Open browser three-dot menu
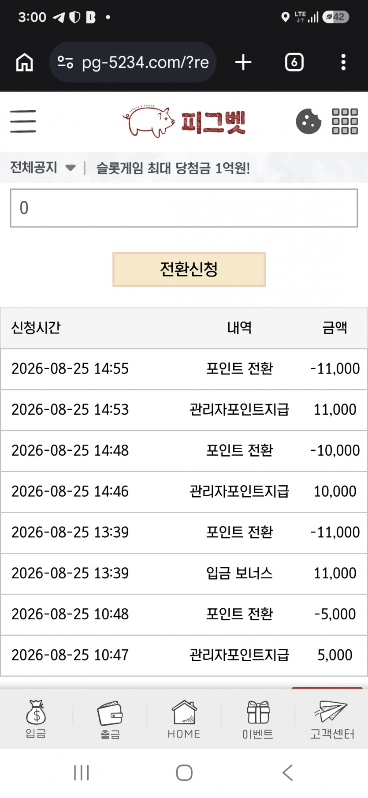368x798 pixels. tap(343, 62)
